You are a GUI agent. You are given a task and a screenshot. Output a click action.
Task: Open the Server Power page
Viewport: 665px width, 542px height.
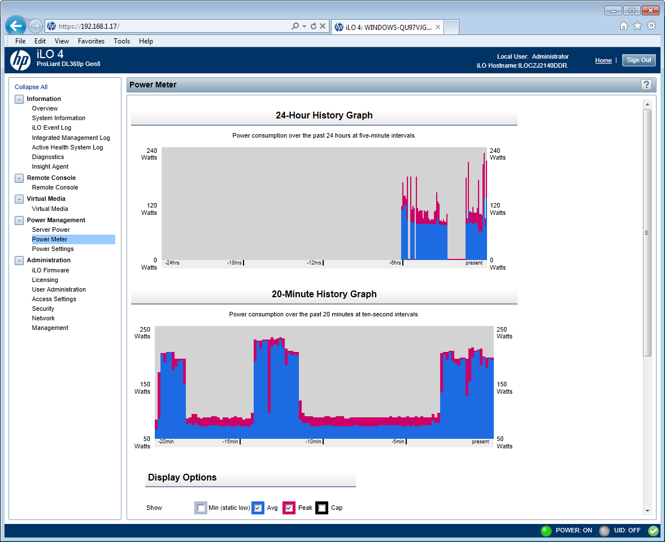[51, 230]
